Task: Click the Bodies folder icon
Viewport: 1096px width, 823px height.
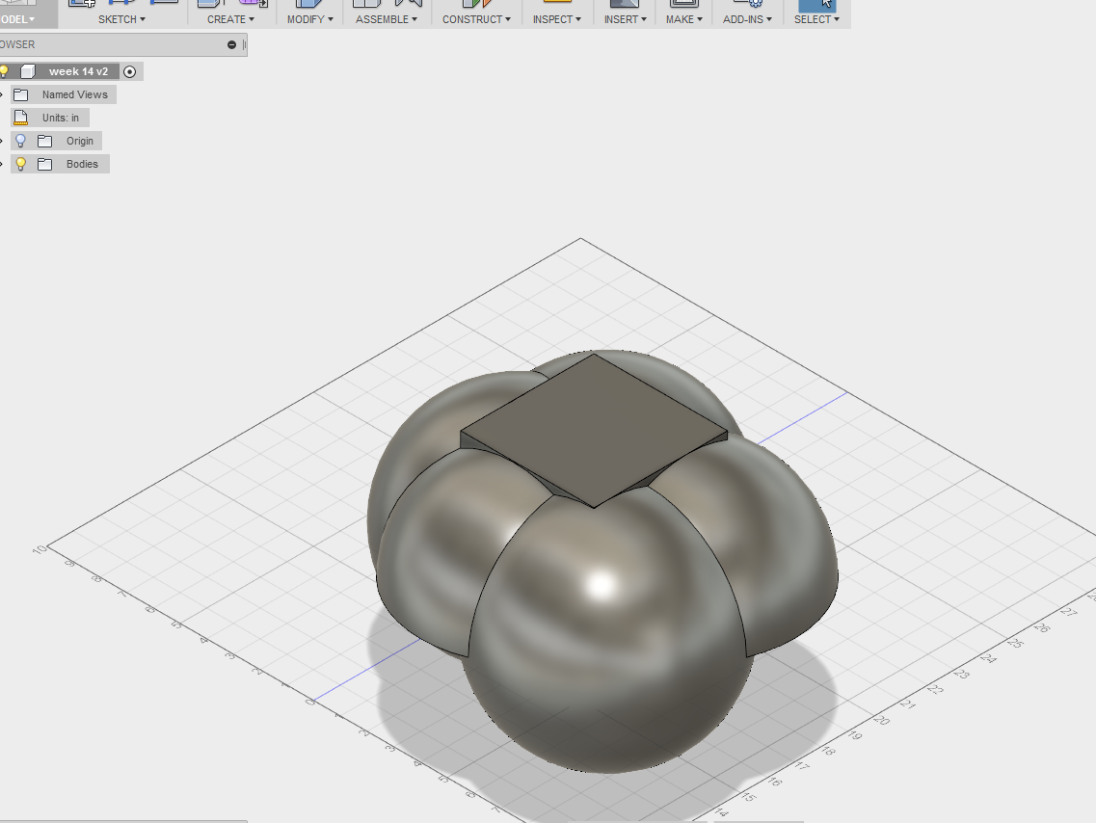Action: point(44,164)
